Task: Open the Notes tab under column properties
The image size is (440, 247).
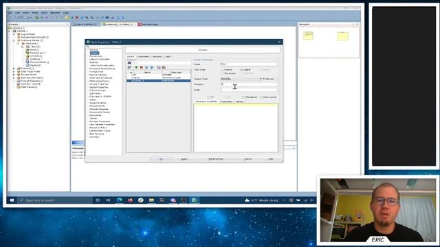Action: click(x=240, y=102)
